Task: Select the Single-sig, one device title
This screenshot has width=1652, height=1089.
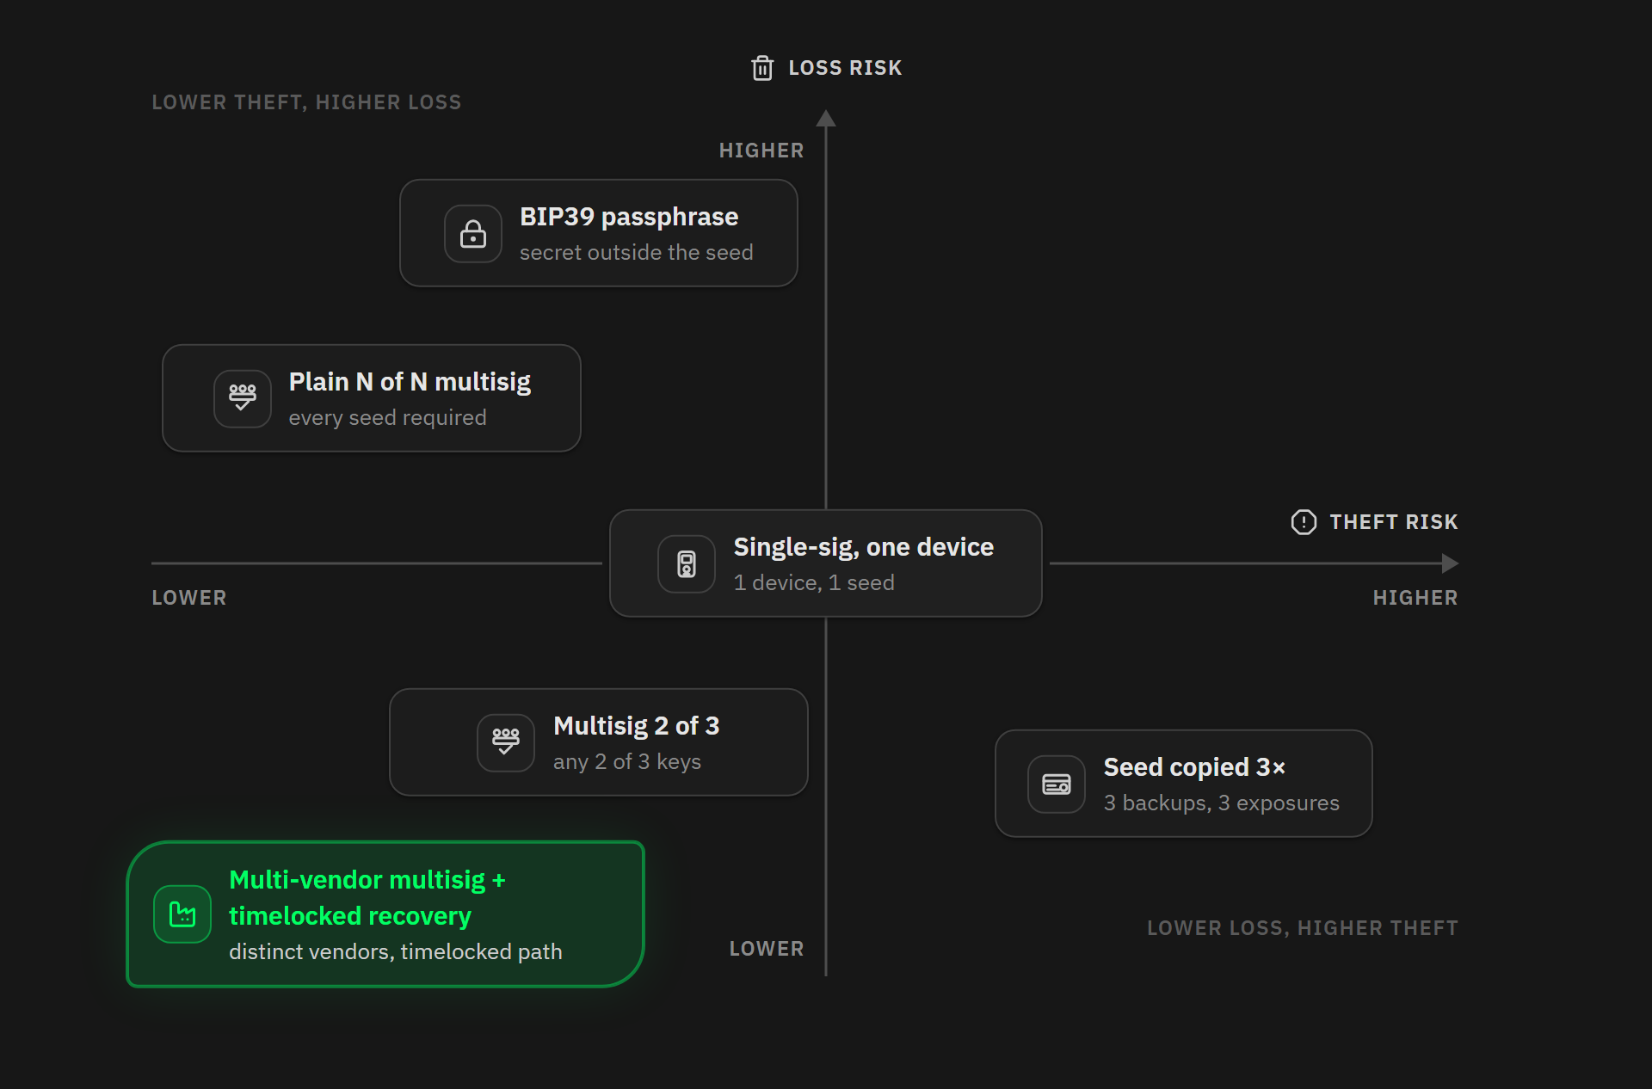Action: pyautogui.click(x=863, y=547)
